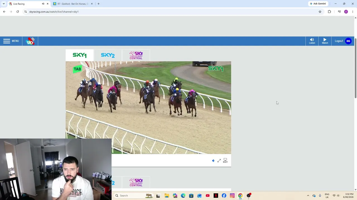Open Task View on the taskbar
357x200 pixels.
158,196
